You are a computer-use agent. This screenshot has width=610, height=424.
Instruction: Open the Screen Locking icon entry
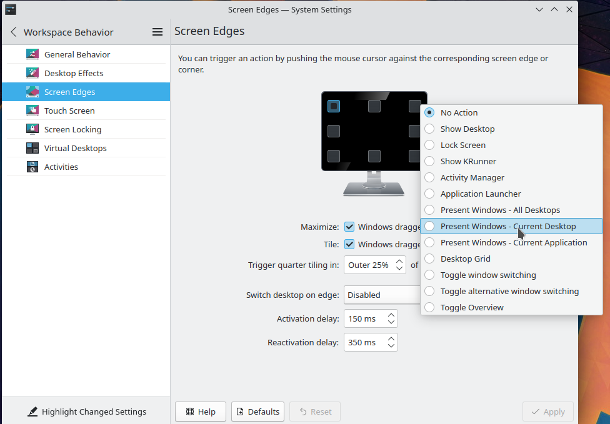click(x=32, y=129)
